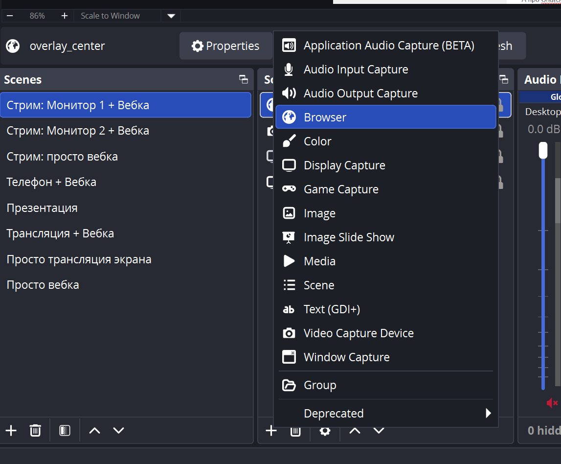Open Properties for overlay_center
Viewport: 561px width, 464px height.
pos(225,46)
